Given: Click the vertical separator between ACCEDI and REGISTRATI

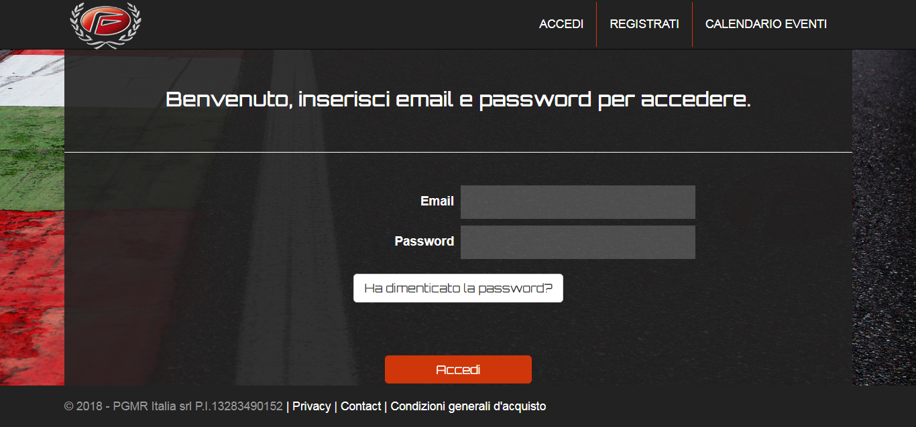Looking at the screenshot, I should (596, 24).
